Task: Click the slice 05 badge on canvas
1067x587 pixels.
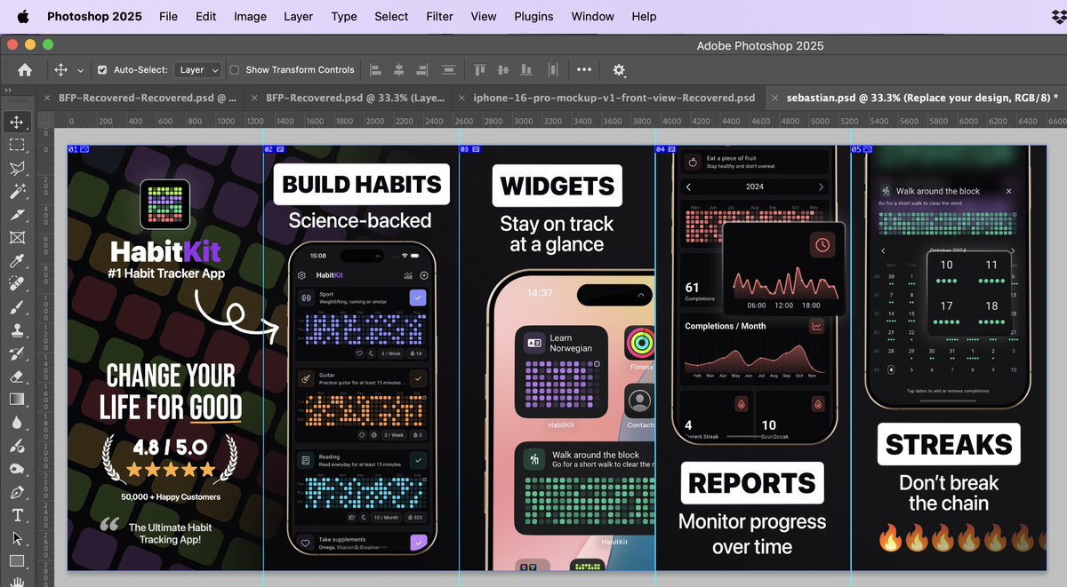Action: [862, 149]
